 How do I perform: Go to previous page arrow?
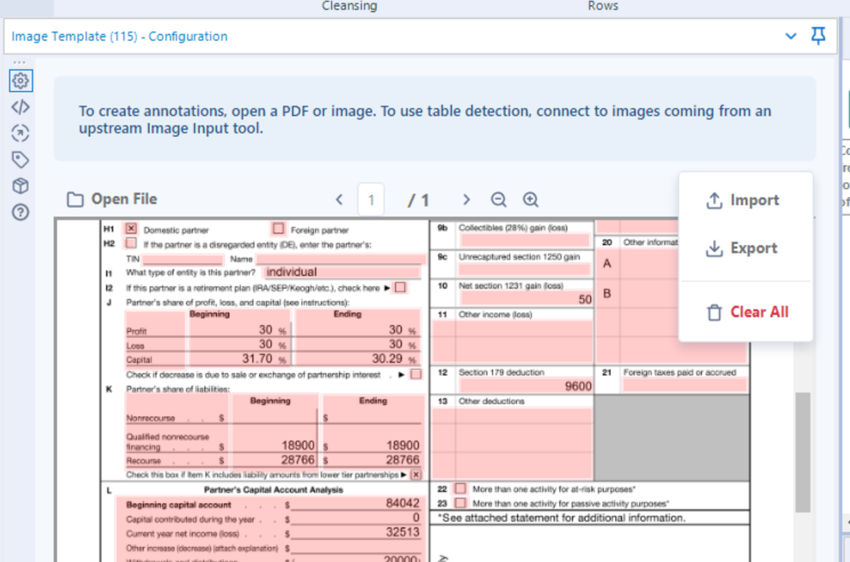pos(339,199)
